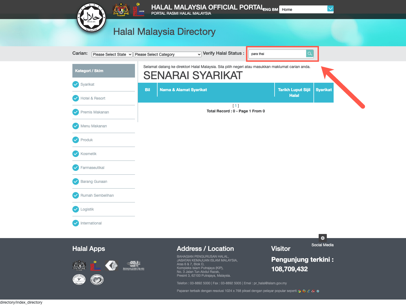Viewport: 406px width, 305px height.
Task: Click the Social Media label
Action: pyautogui.click(x=322, y=245)
